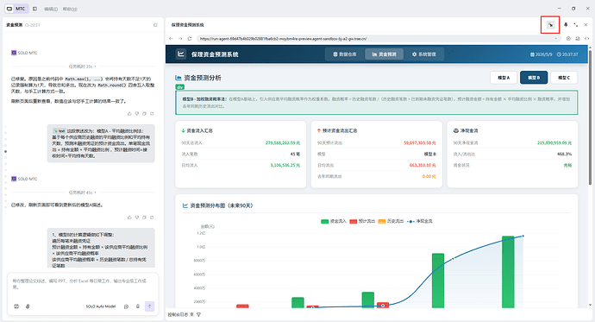Click the filter funnel icon by 控制台日志

(199, 314)
